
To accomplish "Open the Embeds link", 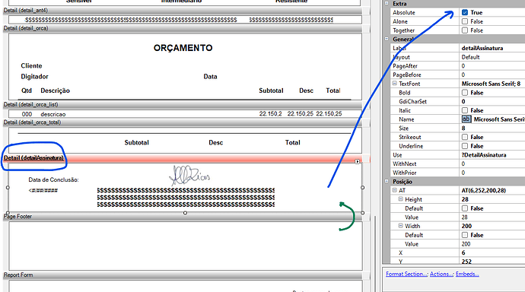I will (x=467, y=274).
